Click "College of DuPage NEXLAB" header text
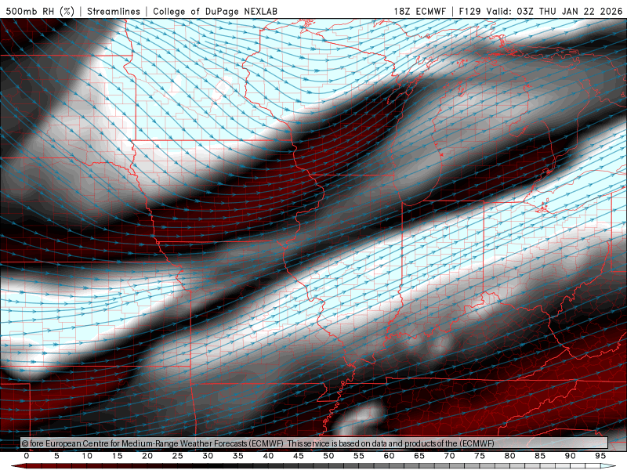 215,11
